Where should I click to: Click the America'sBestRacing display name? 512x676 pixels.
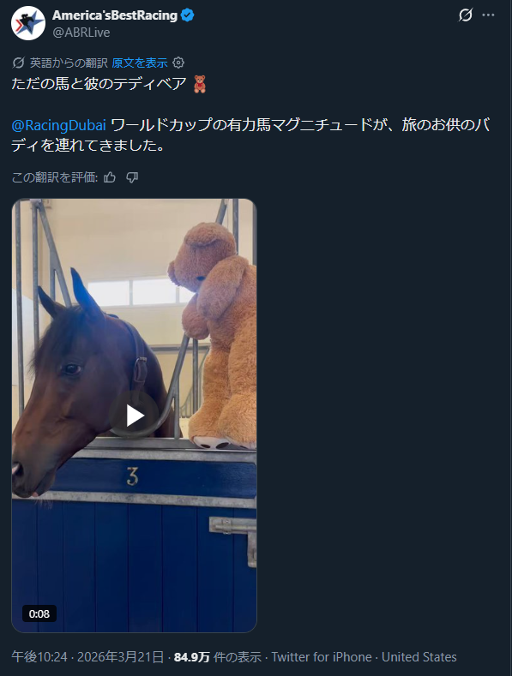coord(115,15)
